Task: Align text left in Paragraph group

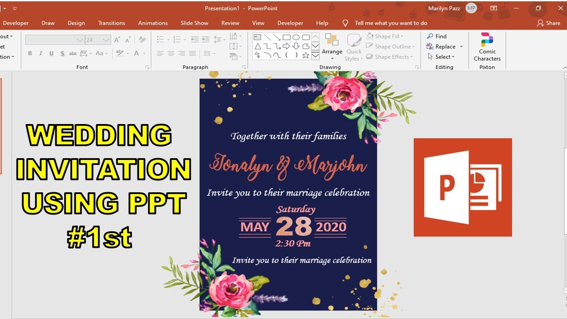Action: point(160,53)
